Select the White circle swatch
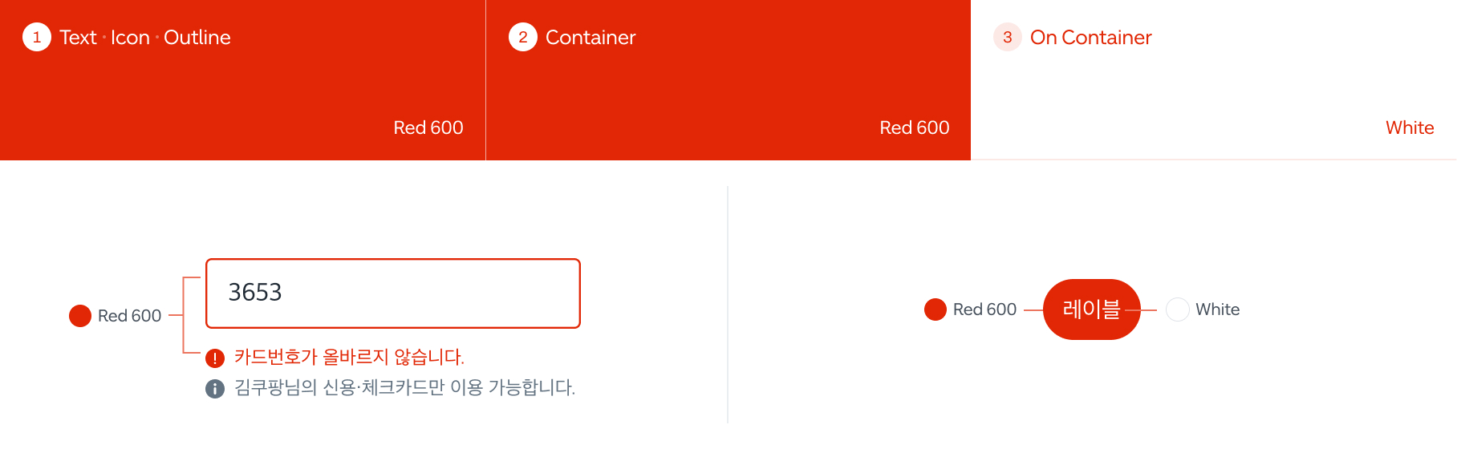Viewport: 1457px width, 449px height. pyautogui.click(x=1178, y=309)
